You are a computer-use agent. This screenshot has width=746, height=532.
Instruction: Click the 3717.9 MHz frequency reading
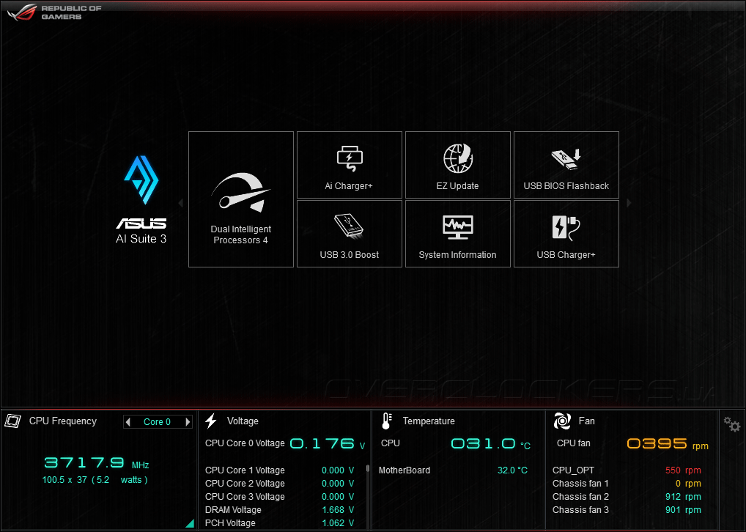coord(97,463)
